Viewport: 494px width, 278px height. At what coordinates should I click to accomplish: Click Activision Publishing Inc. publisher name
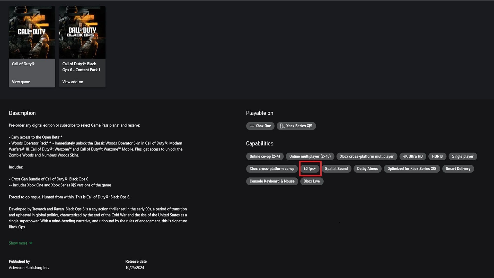click(29, 268)
